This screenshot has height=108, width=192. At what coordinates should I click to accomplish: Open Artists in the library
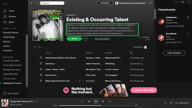pyautogui.click(x=6, y=46)
